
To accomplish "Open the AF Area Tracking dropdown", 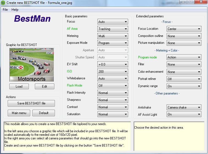I will pyautogui.click(x=113, y=29).
